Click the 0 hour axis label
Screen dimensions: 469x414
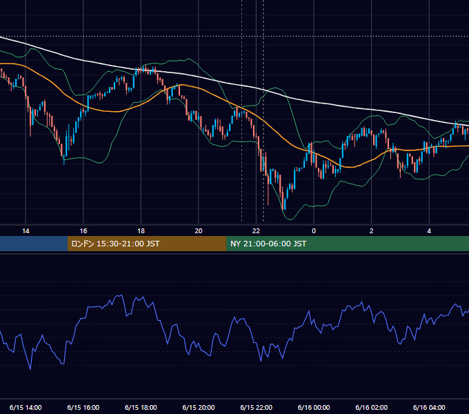click(x=314, y=231)
